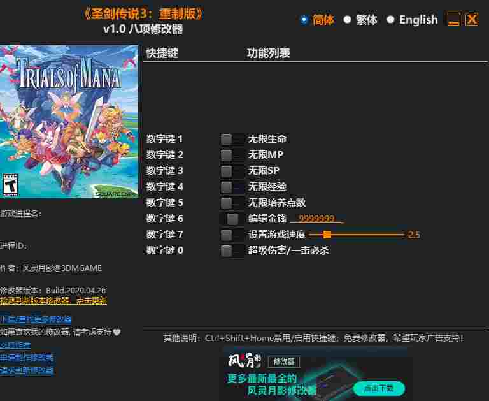Click the 游戏进程名 label
The height and width of the screenshot is (401, 489).
point(20,214)
